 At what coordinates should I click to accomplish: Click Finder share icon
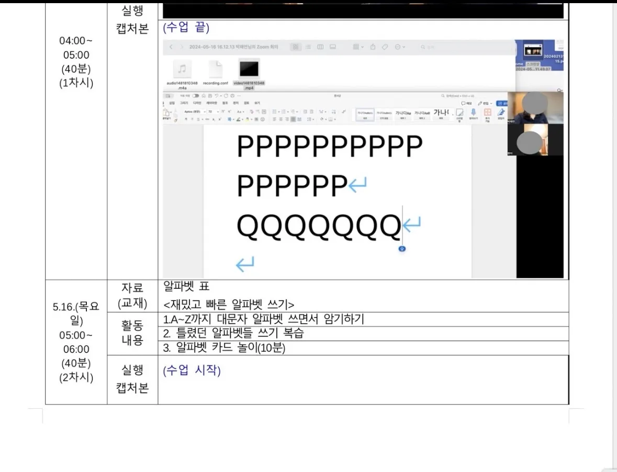[373, 47]
